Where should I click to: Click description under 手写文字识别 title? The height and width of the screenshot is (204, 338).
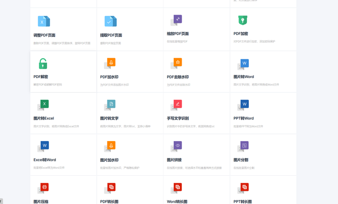tap(191, 126)
